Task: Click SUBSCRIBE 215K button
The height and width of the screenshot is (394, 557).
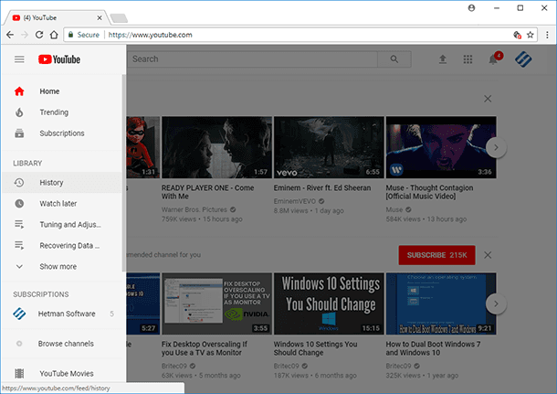Action: (x=437, y=255)
